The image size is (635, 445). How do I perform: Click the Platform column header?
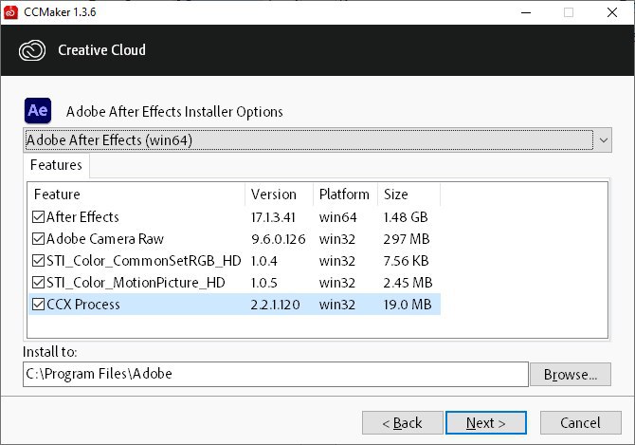click(x=345, y=195)
